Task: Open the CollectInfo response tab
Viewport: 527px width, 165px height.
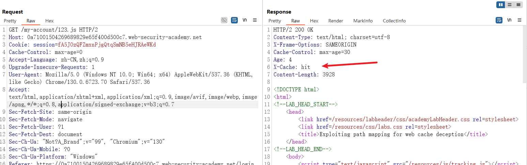Action: 394,21
